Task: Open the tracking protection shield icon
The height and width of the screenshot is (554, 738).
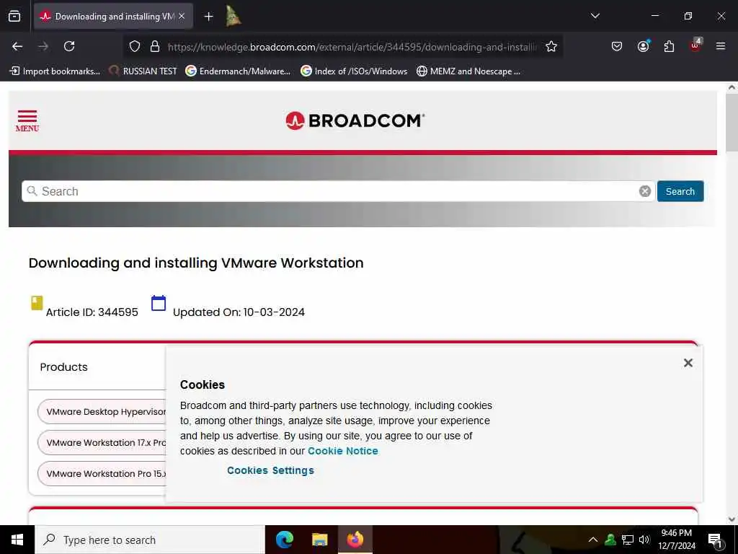Action: point(135,46)
